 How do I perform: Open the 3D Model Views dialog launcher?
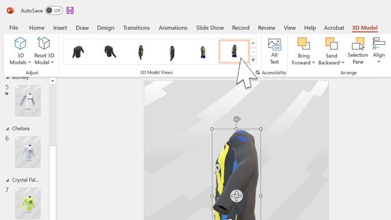(x=258, y=72)
